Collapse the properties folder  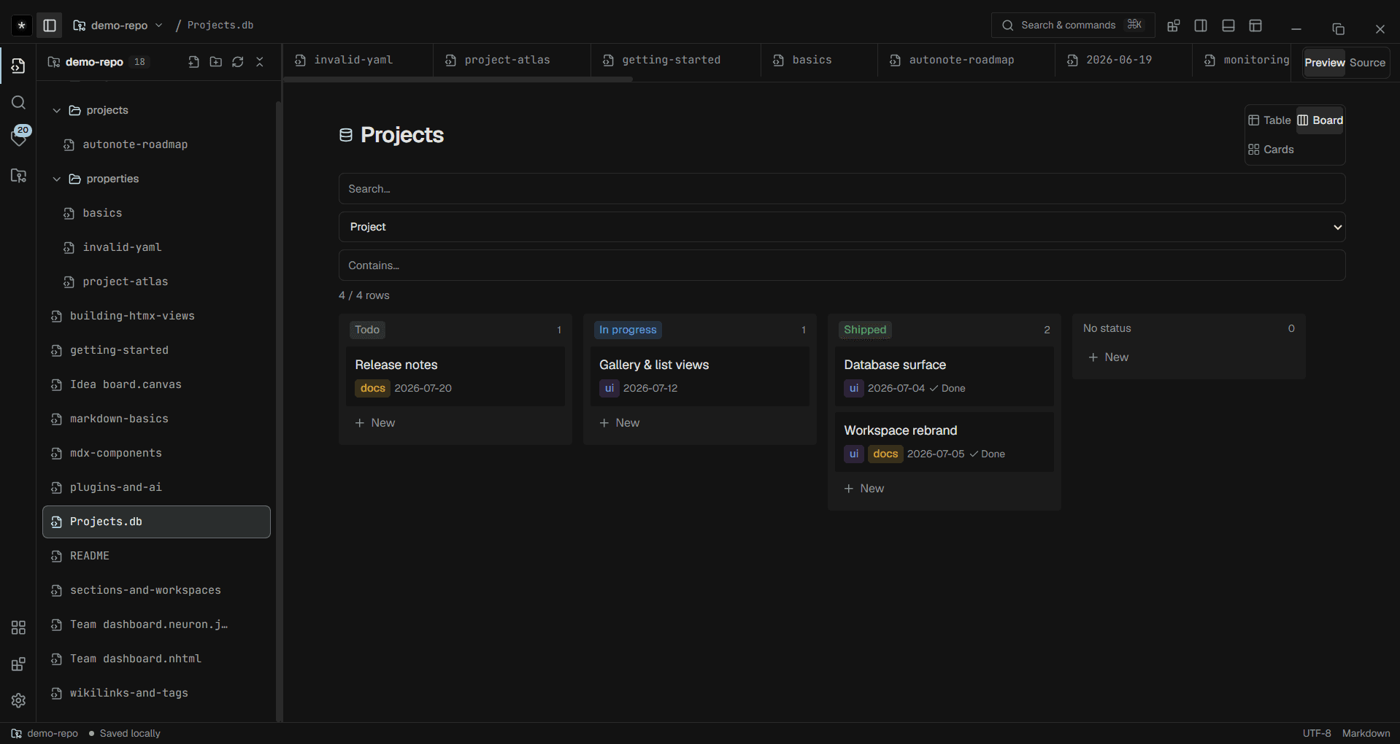pyautogui.click(x=57, y=179)
